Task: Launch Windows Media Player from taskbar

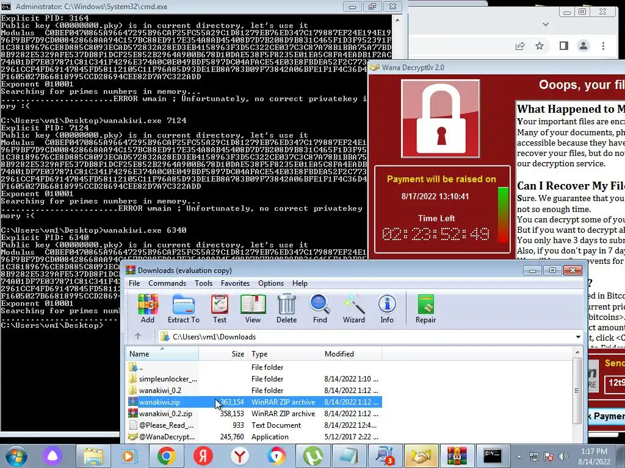Action: pyautogui.click(x=128, y=456)
